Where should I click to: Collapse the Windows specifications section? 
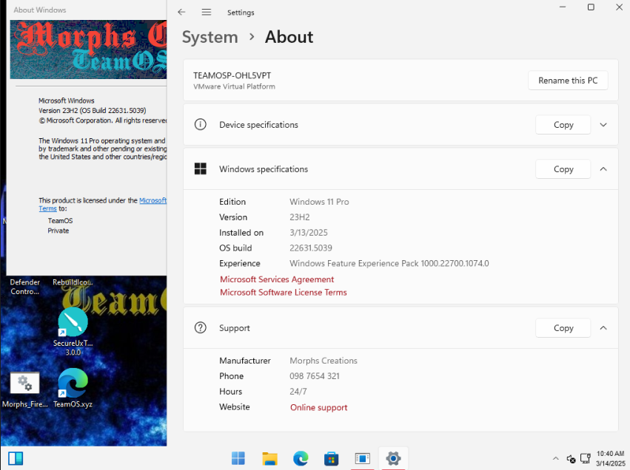tap(603, 168)
